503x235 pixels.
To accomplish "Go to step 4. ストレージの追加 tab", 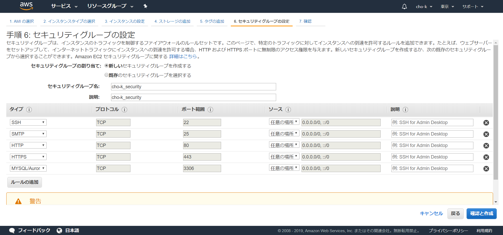I will [172, 21].
